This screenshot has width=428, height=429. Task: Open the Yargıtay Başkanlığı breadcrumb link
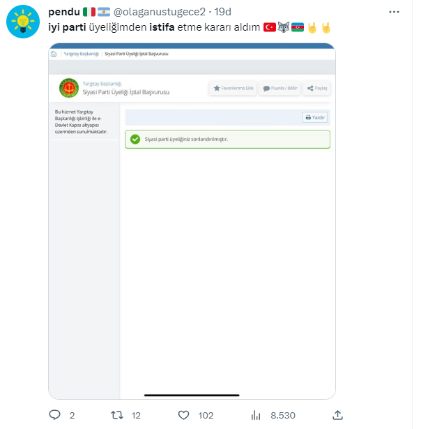81,54
